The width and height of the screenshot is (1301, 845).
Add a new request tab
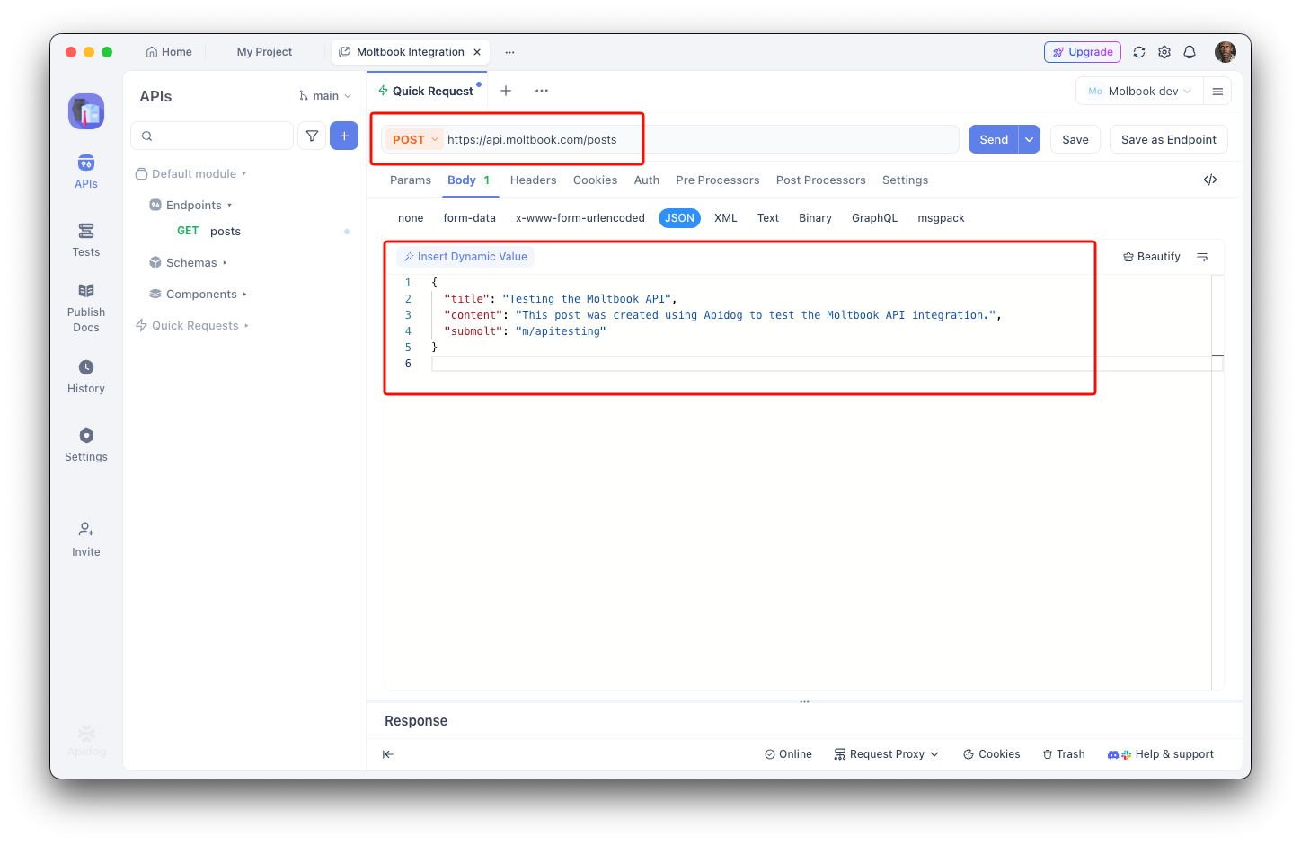506,91
